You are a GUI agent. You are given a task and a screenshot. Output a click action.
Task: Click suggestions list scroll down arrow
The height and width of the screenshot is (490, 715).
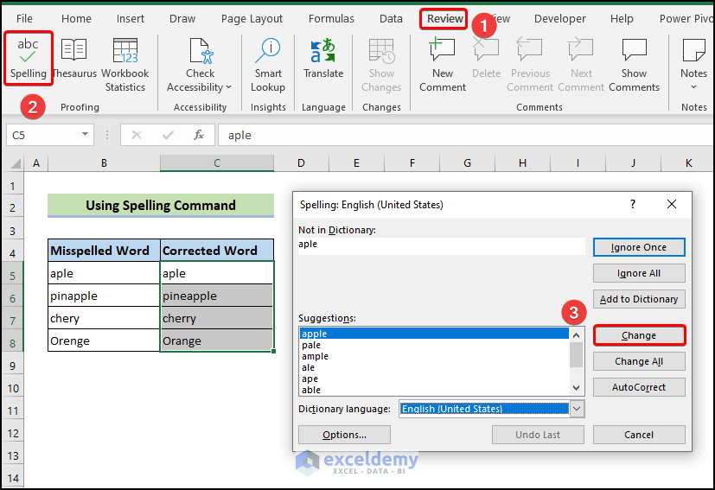pos(577,388)
